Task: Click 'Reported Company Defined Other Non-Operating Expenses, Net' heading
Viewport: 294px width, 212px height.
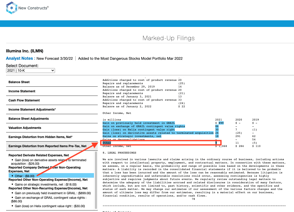Action: (x=45, y=169)
